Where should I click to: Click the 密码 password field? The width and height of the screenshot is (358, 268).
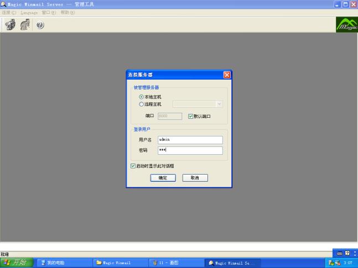coord(190,150)
